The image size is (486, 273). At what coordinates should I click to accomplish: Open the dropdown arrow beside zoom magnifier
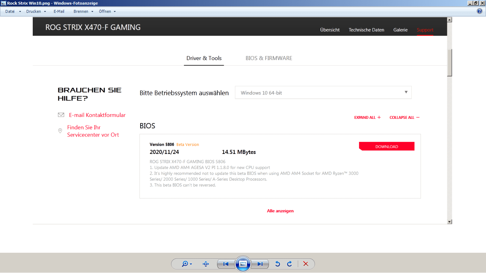click(191, 264)
